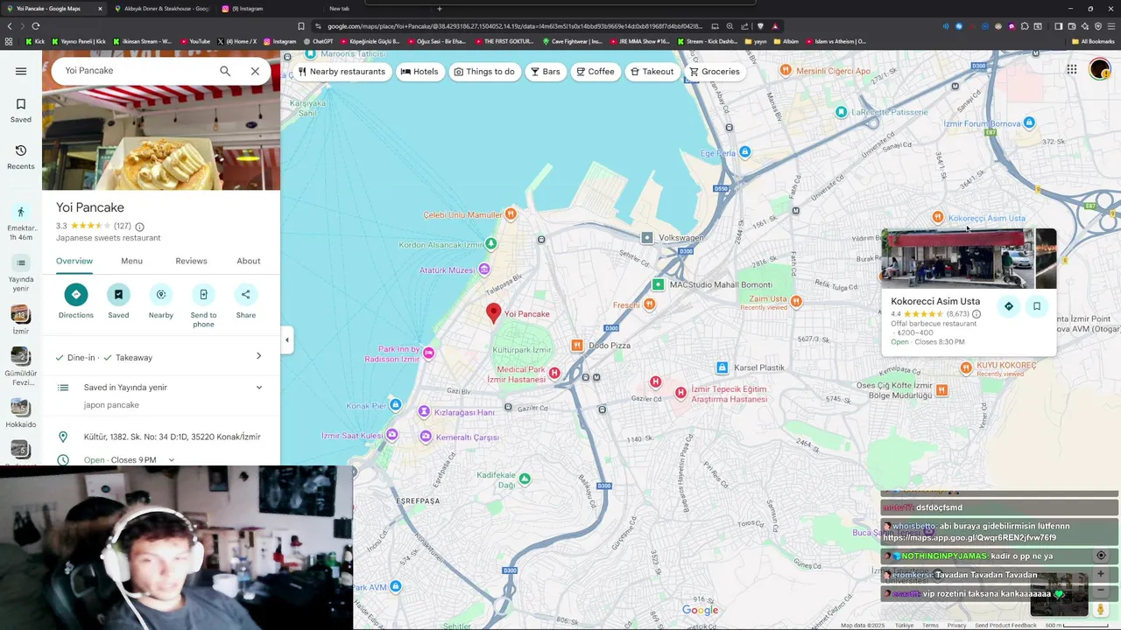Image resolution: width=1121 pixels, height=630 pixels.
Task: Open Recents in the left sidebar
Action: click(21, 157)
